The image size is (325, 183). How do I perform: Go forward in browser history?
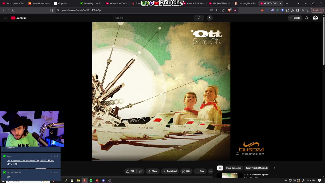point(8,10)
